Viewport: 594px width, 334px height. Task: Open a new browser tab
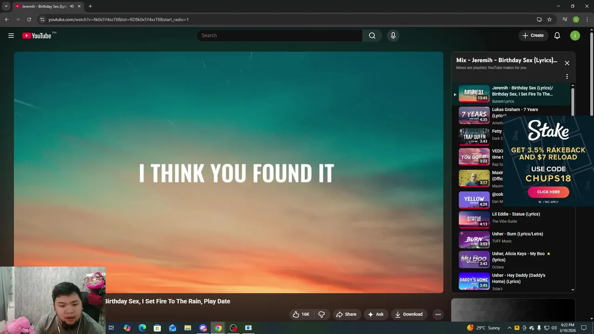pyautogui.click(x=90, y=6)
